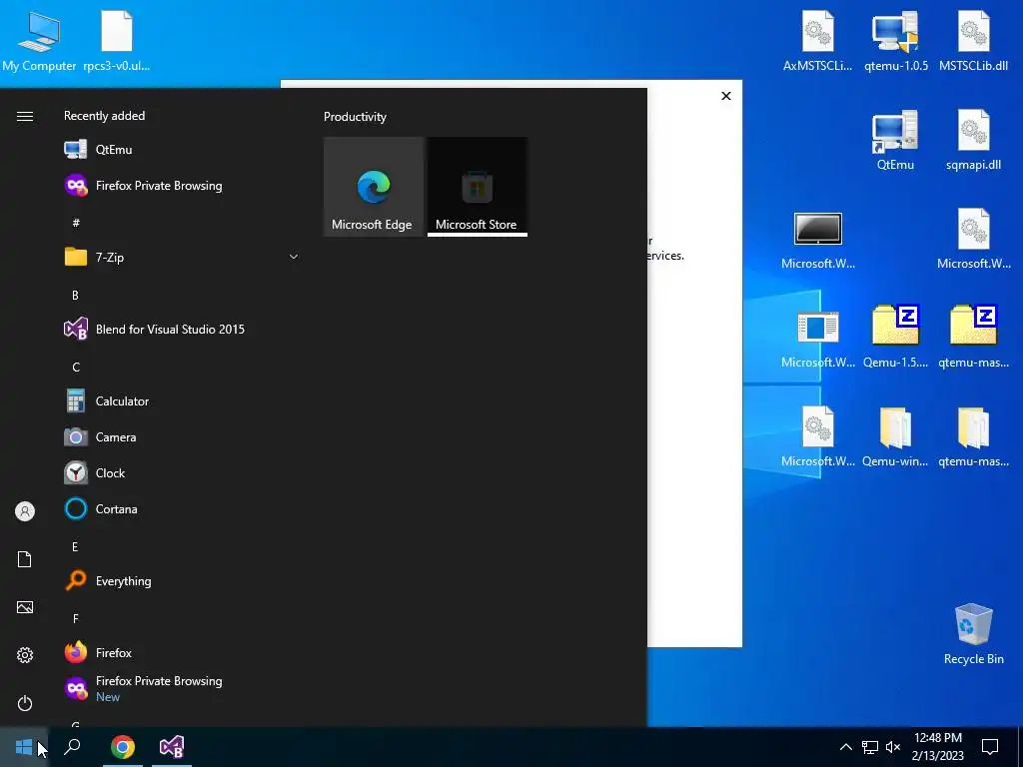The image size is (1023, 767).
Task: Open the user account button in Start
Action: [x=25, y=511]
